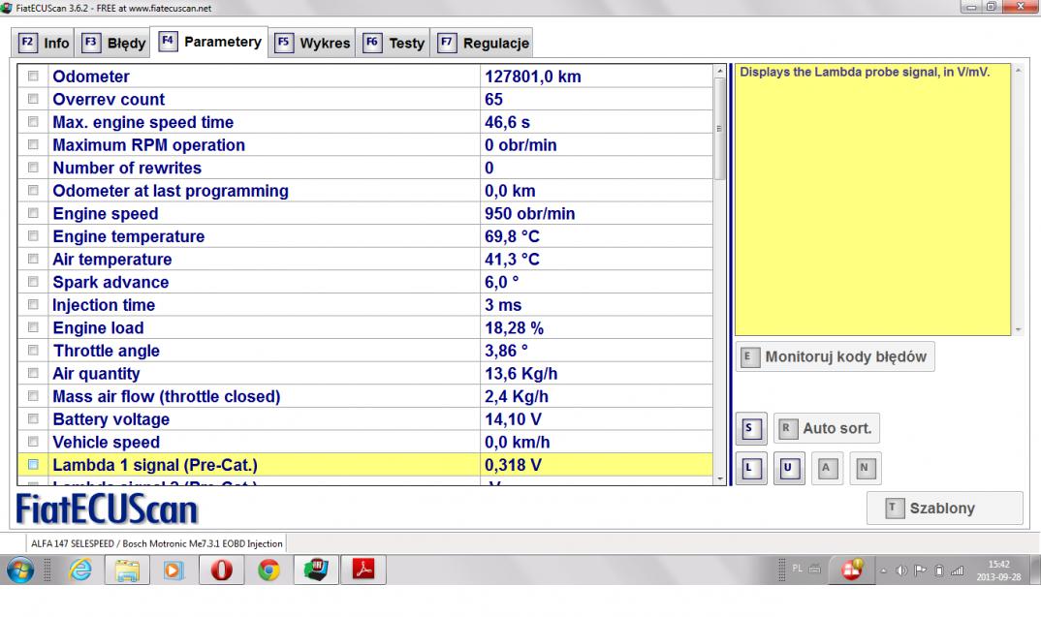Click the L parameter button
The width and height of the screenshot is (1041, 617).
pos(751,469)
